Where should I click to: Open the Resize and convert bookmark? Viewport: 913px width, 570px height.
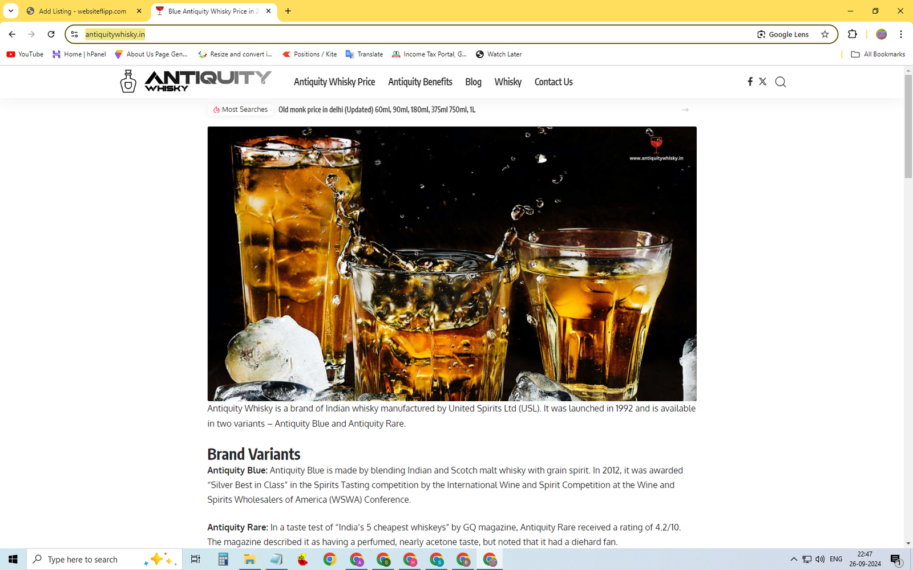click(x=235, y=54)
